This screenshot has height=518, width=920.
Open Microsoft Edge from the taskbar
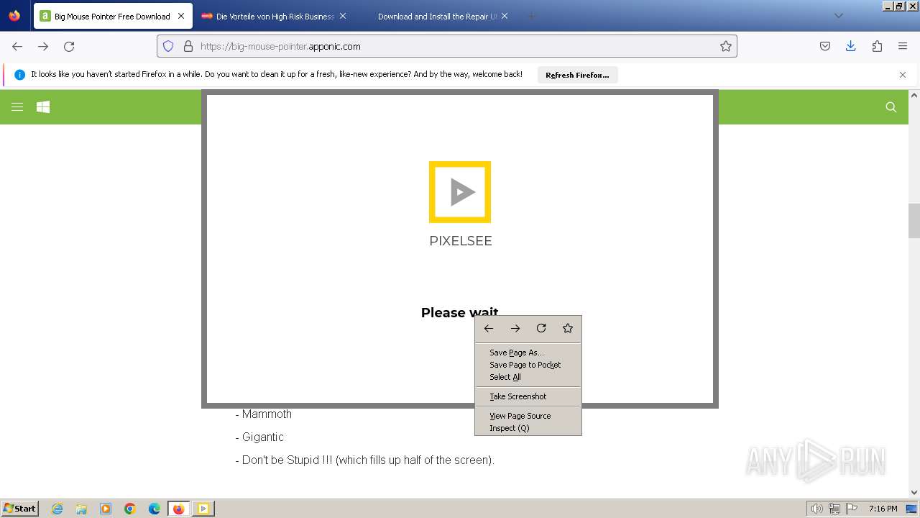(155, 509)
